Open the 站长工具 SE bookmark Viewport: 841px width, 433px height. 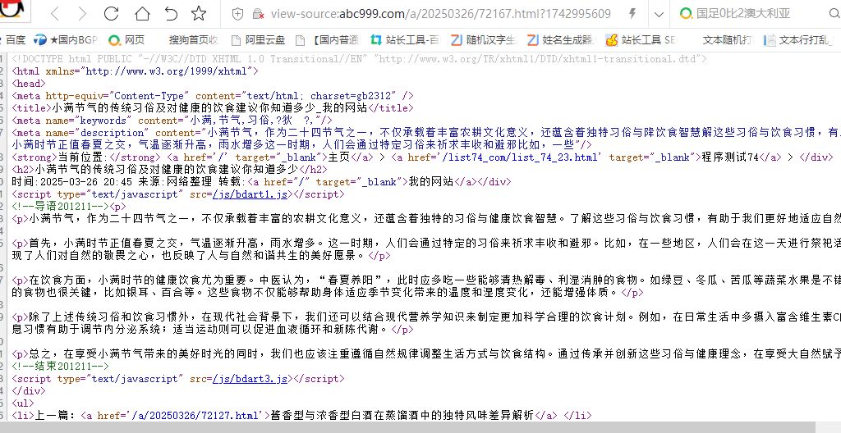(641, 39)
